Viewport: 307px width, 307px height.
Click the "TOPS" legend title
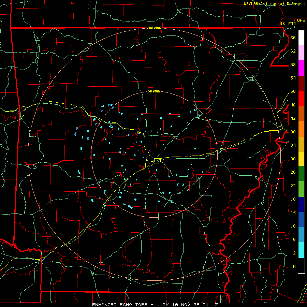coord(300,20)
